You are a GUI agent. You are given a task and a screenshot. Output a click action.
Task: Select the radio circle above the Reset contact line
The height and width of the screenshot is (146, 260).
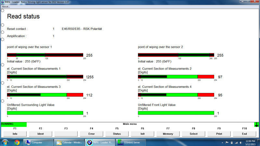(3, 25)
